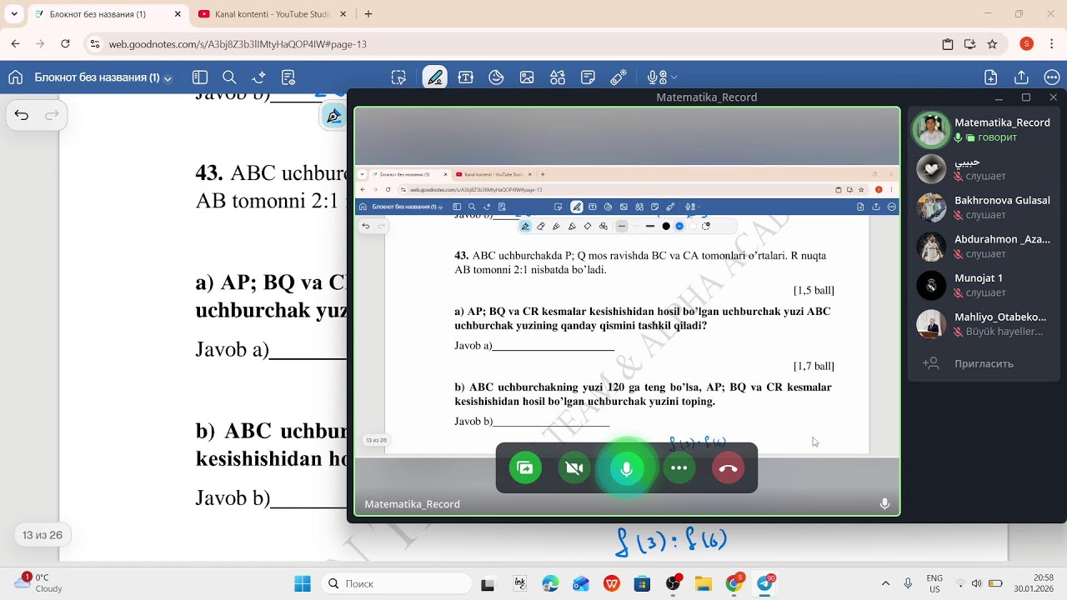
Task: Click the shared screen video thumbnail
Action: point(627,311)
